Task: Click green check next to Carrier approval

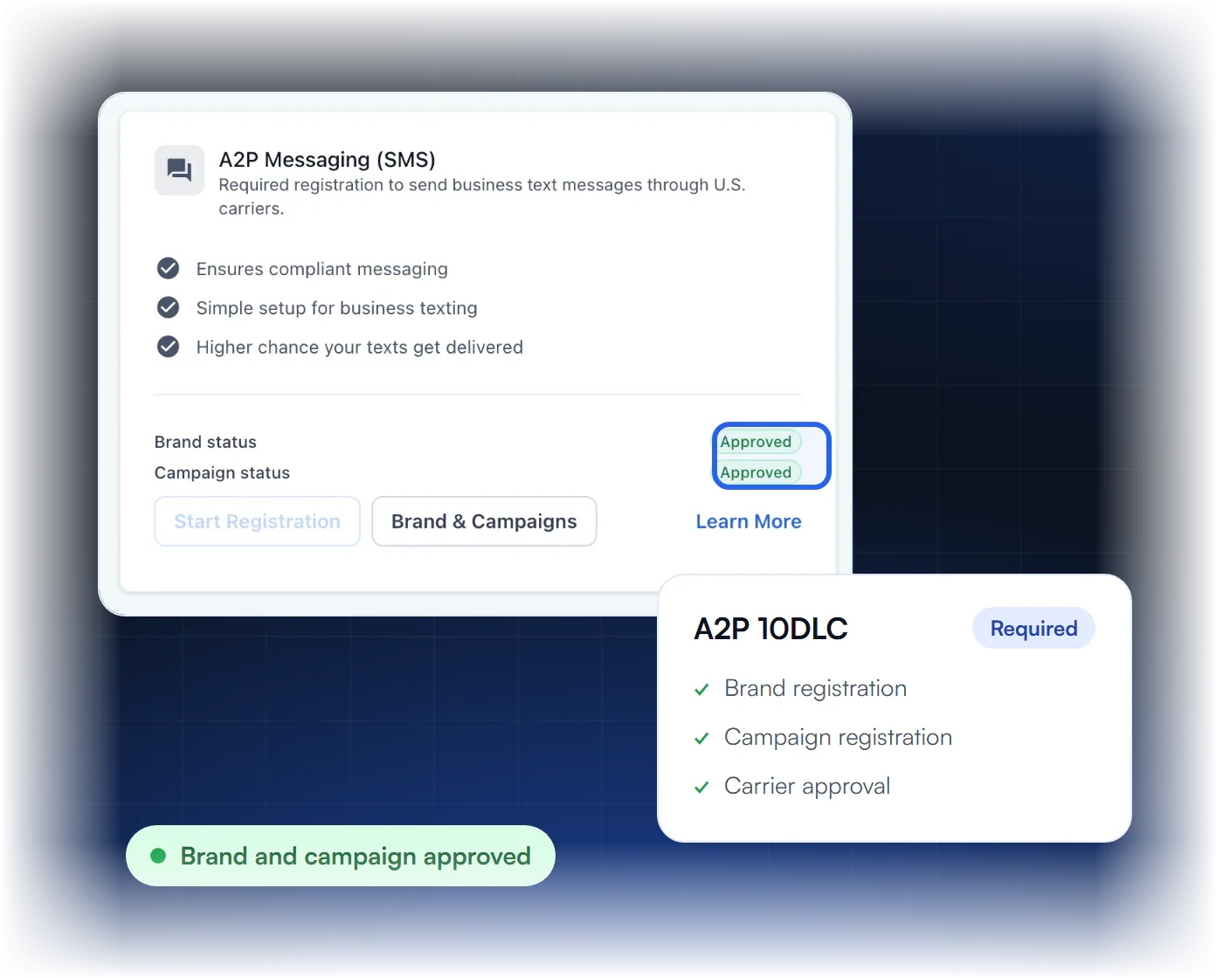Action: [x=701, y=787]
